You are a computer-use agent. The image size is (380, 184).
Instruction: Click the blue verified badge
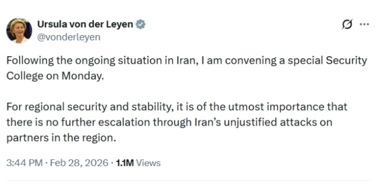[x=141, y=24]
